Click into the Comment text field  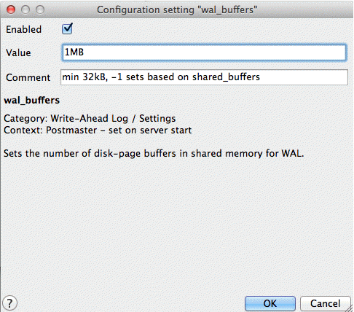tap(204, 77)
